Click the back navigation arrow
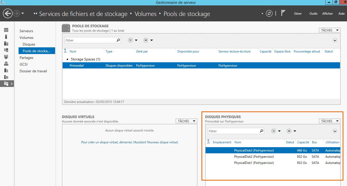The image size is (347, 186). (x=8, y=14)
